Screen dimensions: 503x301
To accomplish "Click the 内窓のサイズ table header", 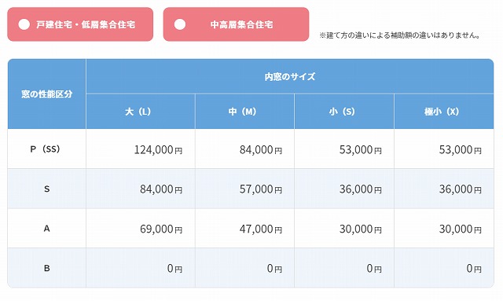I will click(x=290, y=76).
